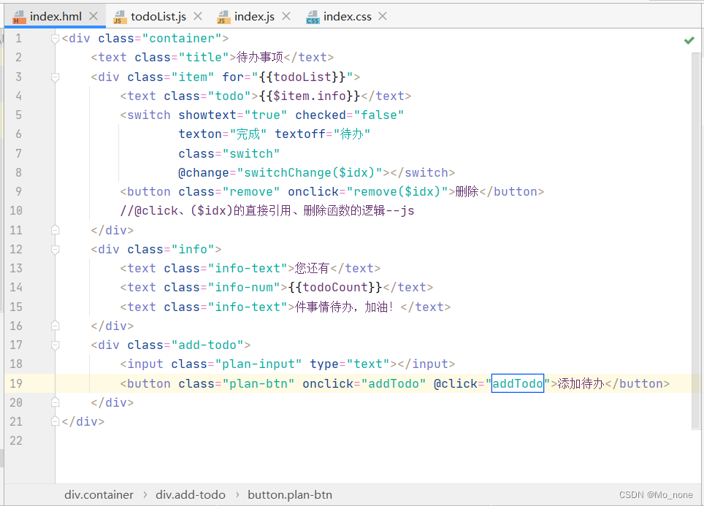Close the index.hml tab

tap(93, 16)
